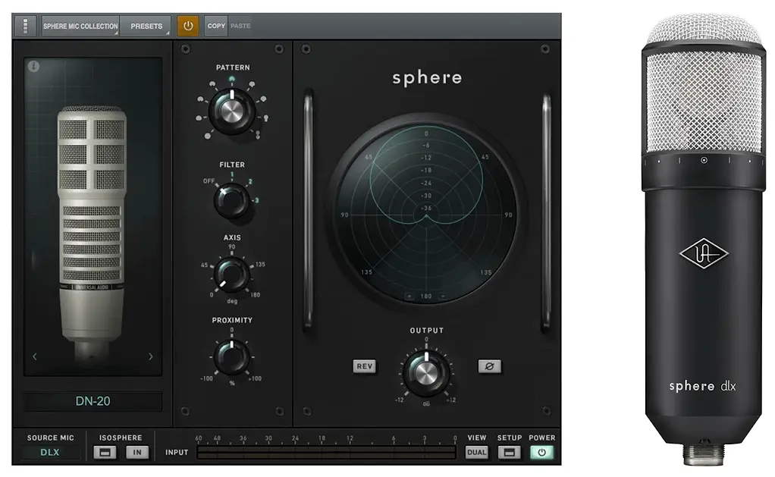775x477 pixels.
Task: Click the Proximity knob
Action: (x=231, y=356)
